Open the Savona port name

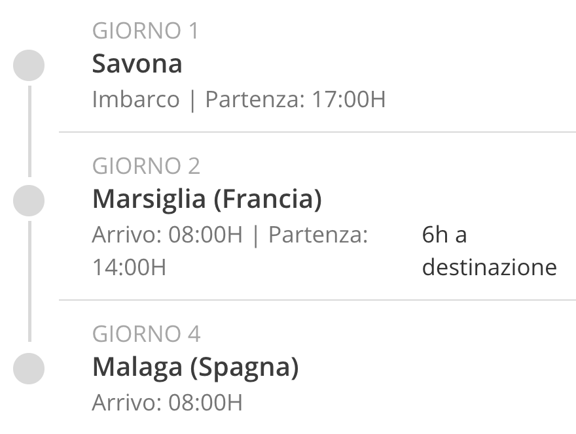pyautogui.click(x=137, y=64)
